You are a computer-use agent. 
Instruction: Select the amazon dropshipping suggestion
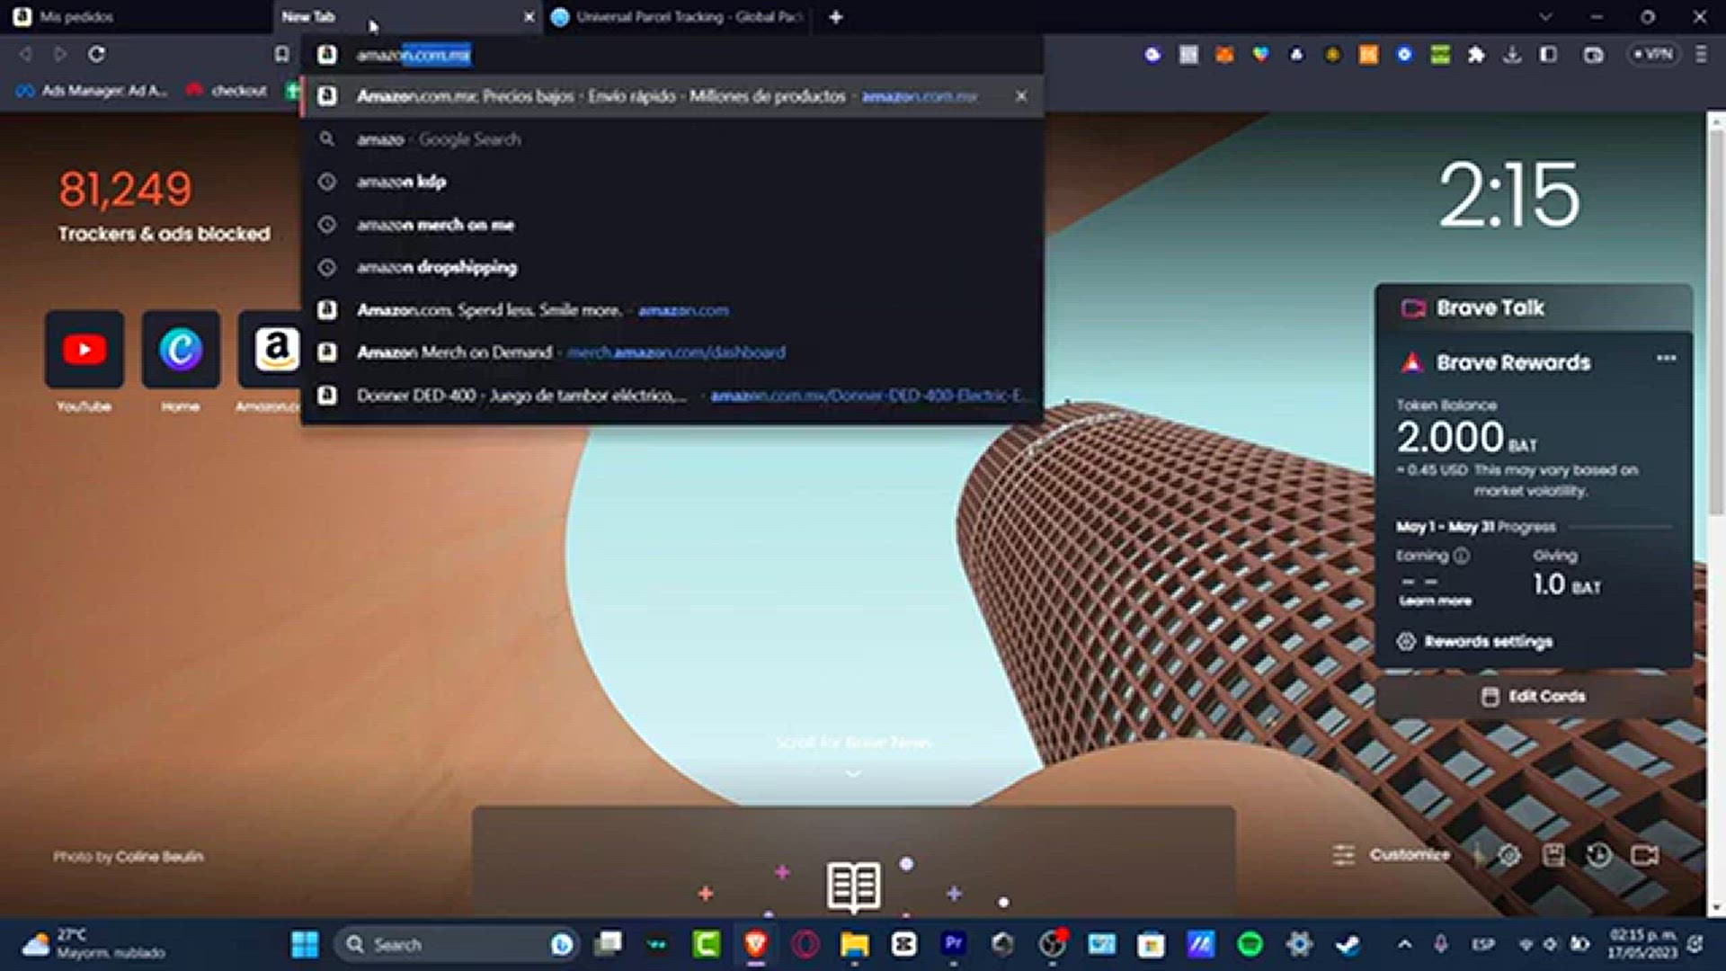coord(672,267)
